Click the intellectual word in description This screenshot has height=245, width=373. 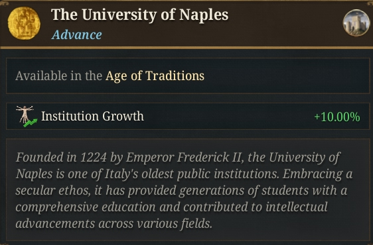coord(297,207)
